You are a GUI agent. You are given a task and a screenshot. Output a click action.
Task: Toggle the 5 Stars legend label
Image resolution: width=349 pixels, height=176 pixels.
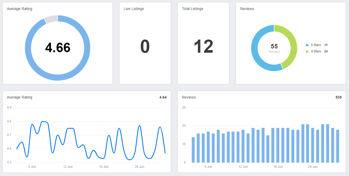coord(316,45)
